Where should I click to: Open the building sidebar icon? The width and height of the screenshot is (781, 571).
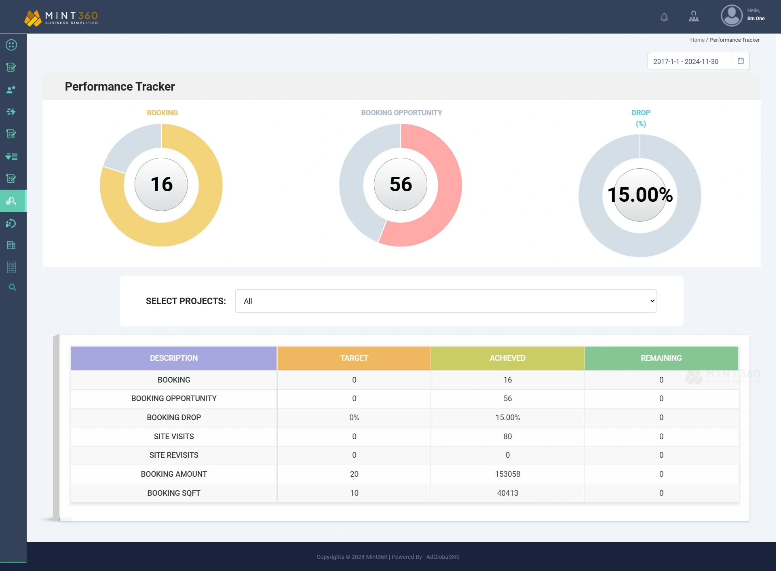[11, 245]
